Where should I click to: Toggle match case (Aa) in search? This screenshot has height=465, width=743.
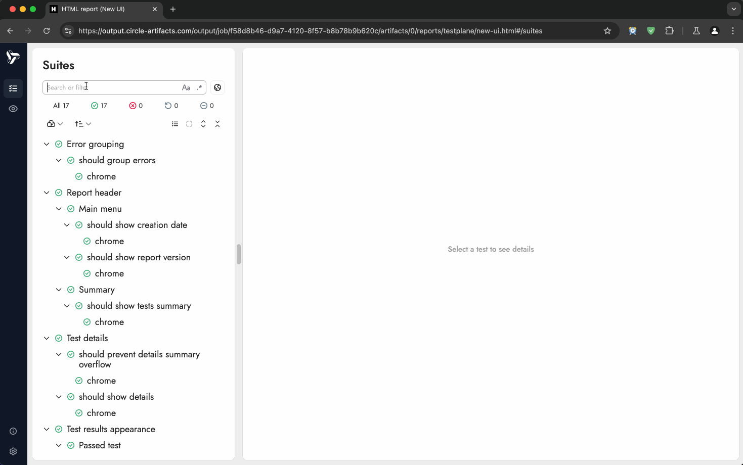point(186,87)
